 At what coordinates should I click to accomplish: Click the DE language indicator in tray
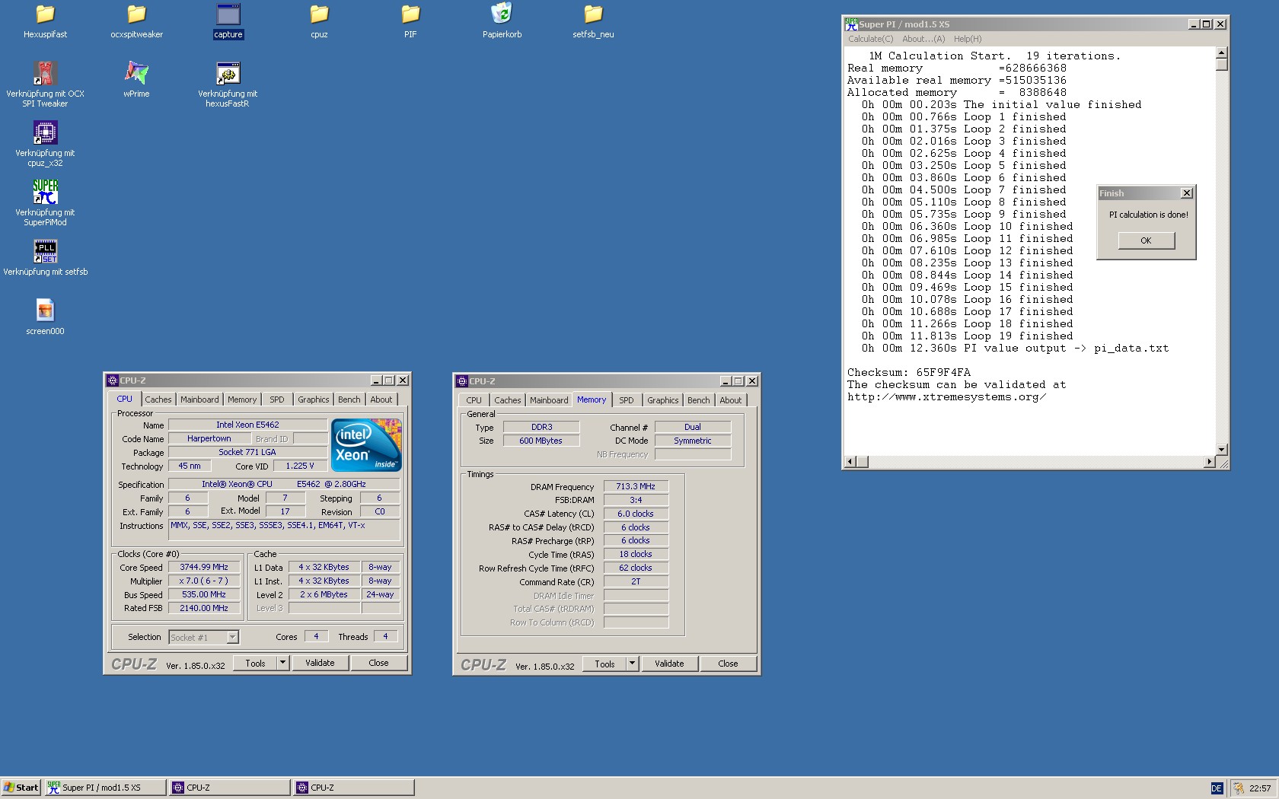(x=1217, y=788)
